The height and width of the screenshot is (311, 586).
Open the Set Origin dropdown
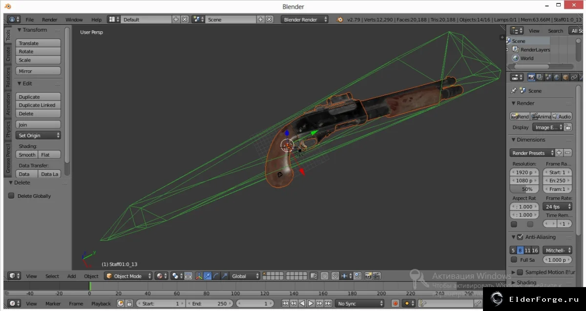[x=39, y=135]
